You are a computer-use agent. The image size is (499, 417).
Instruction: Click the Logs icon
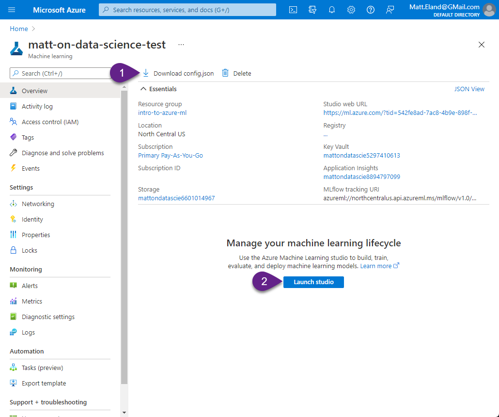14,332
